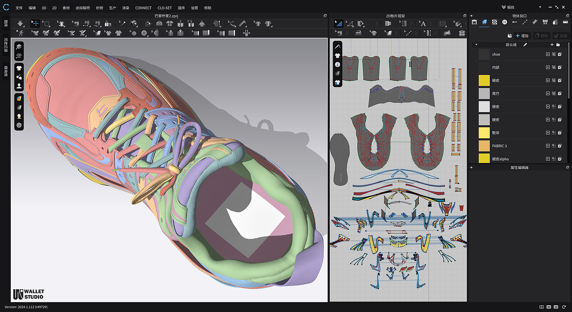This screenshot has height=312, width=572.
Task: Click the new folder icon in 默认组 header
Action: [558, 45]
